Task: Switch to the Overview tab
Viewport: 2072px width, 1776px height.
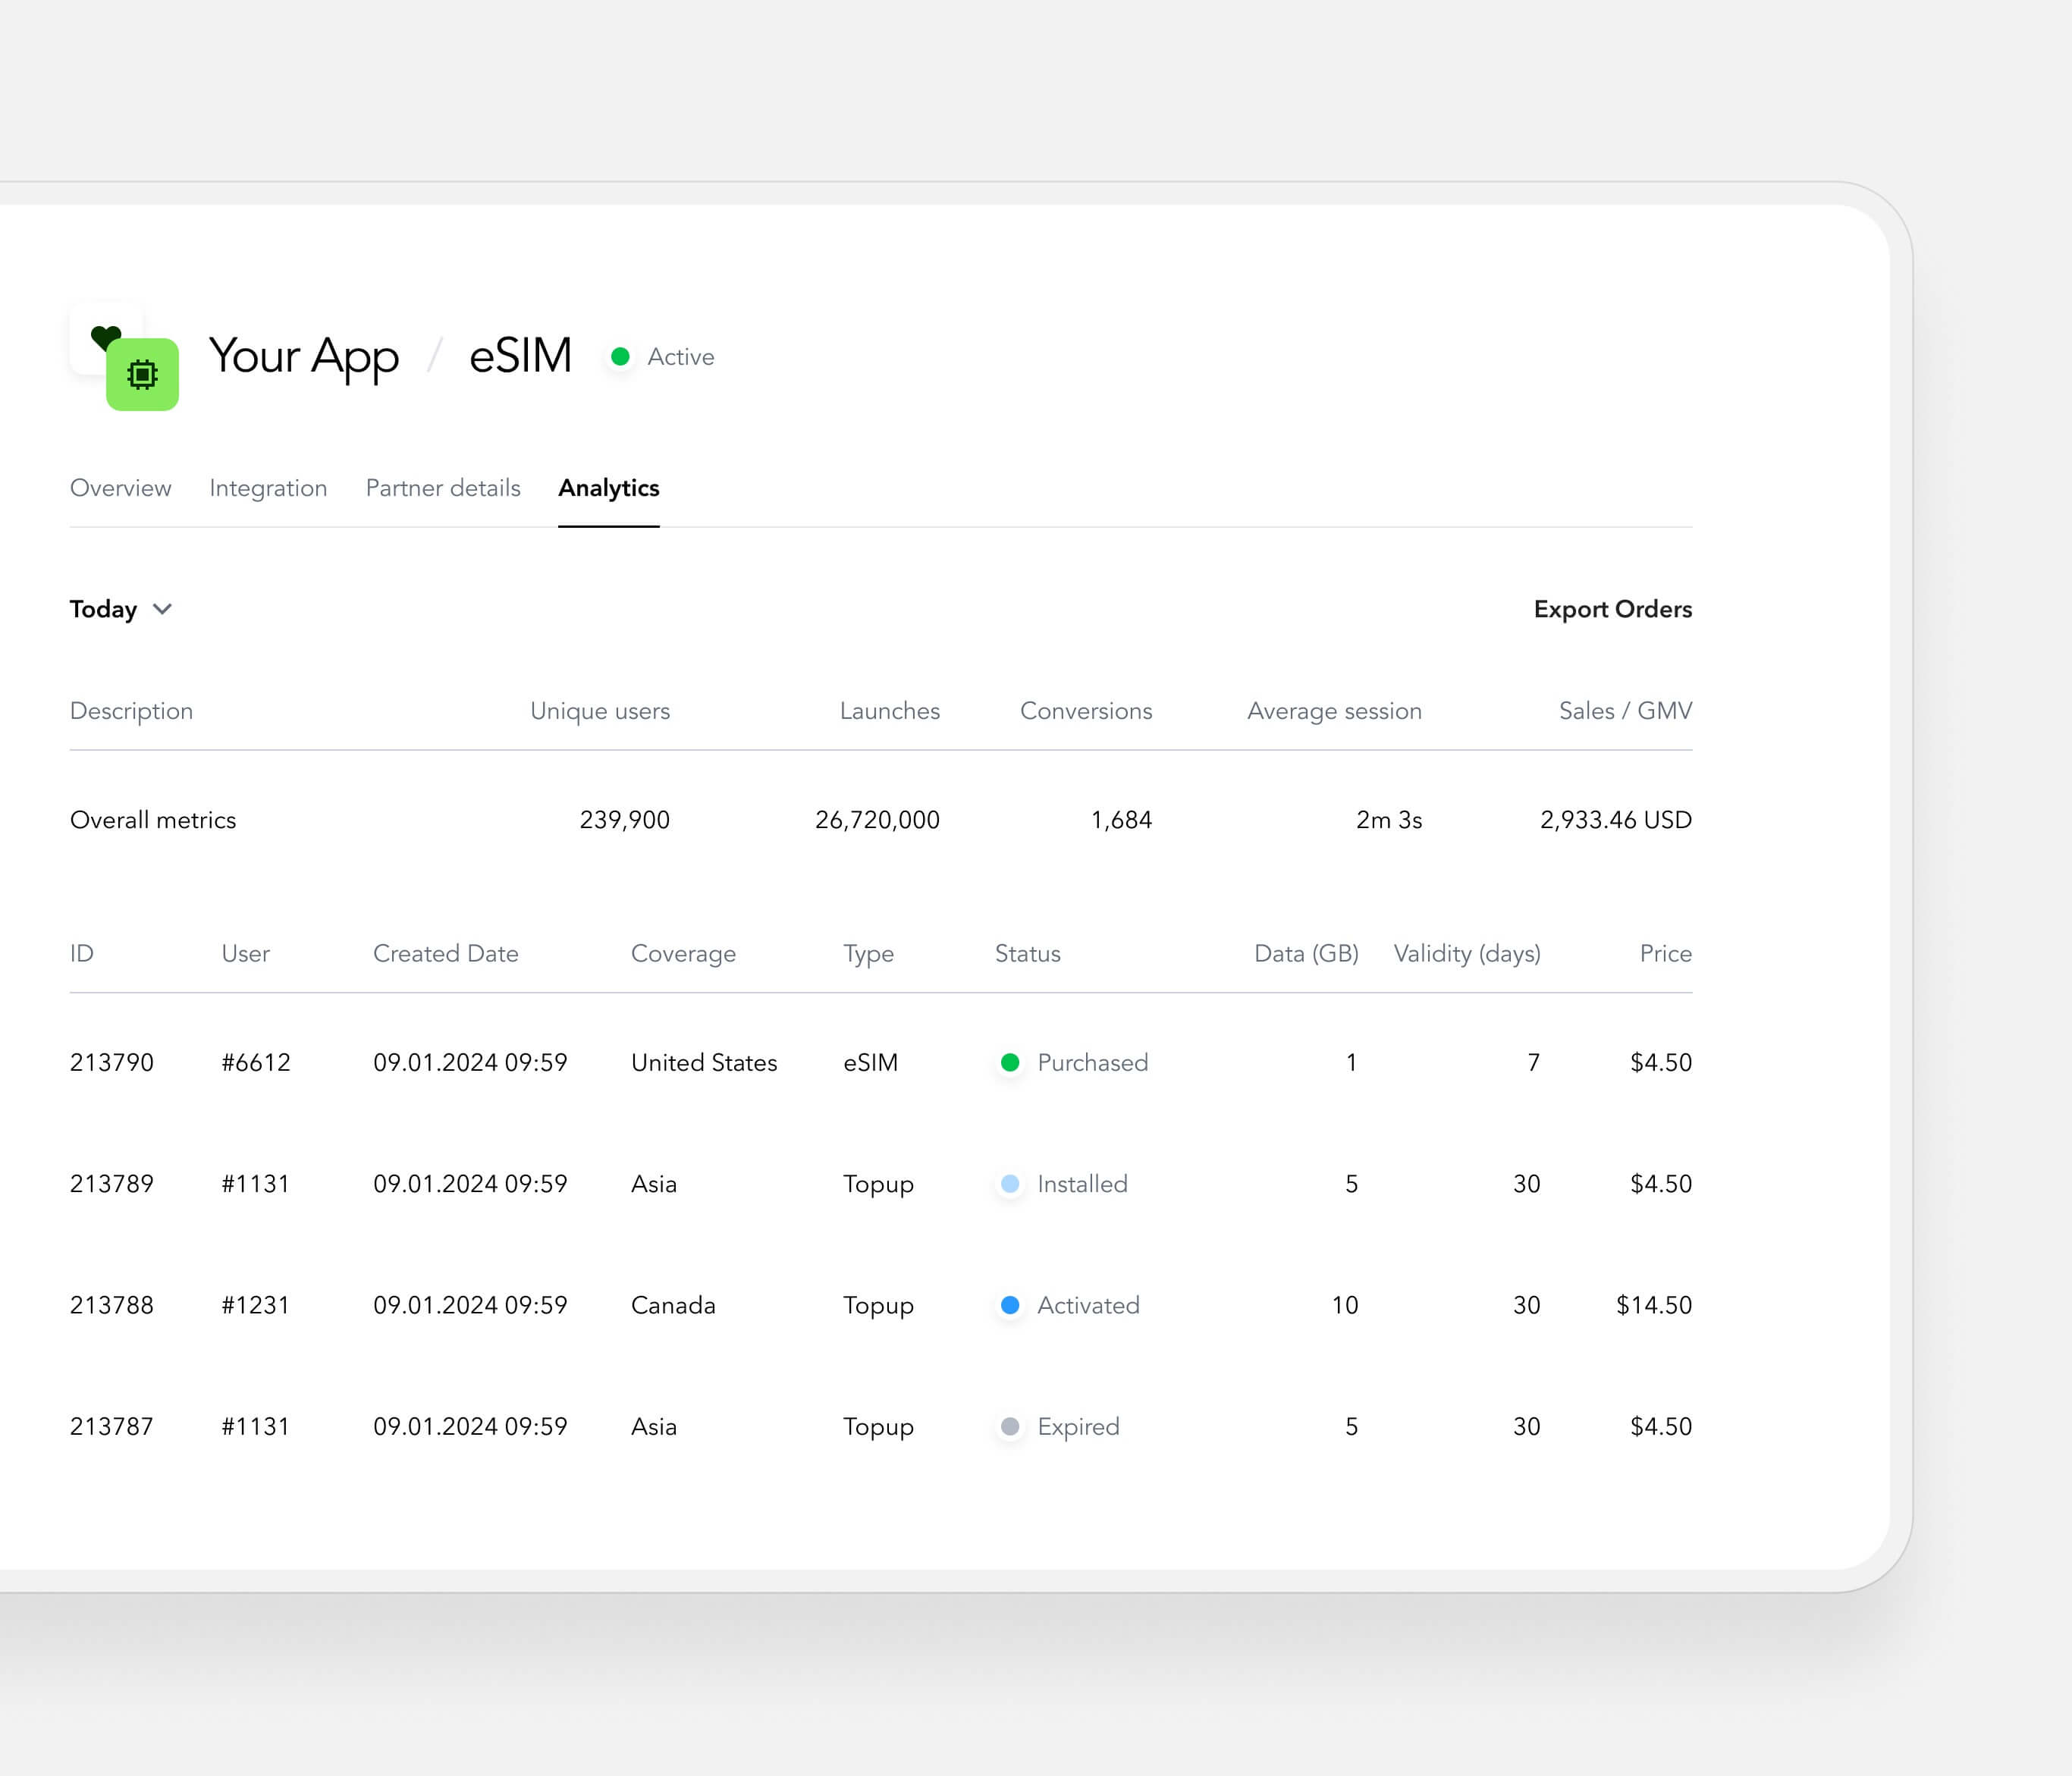Action: pos(120,488)
